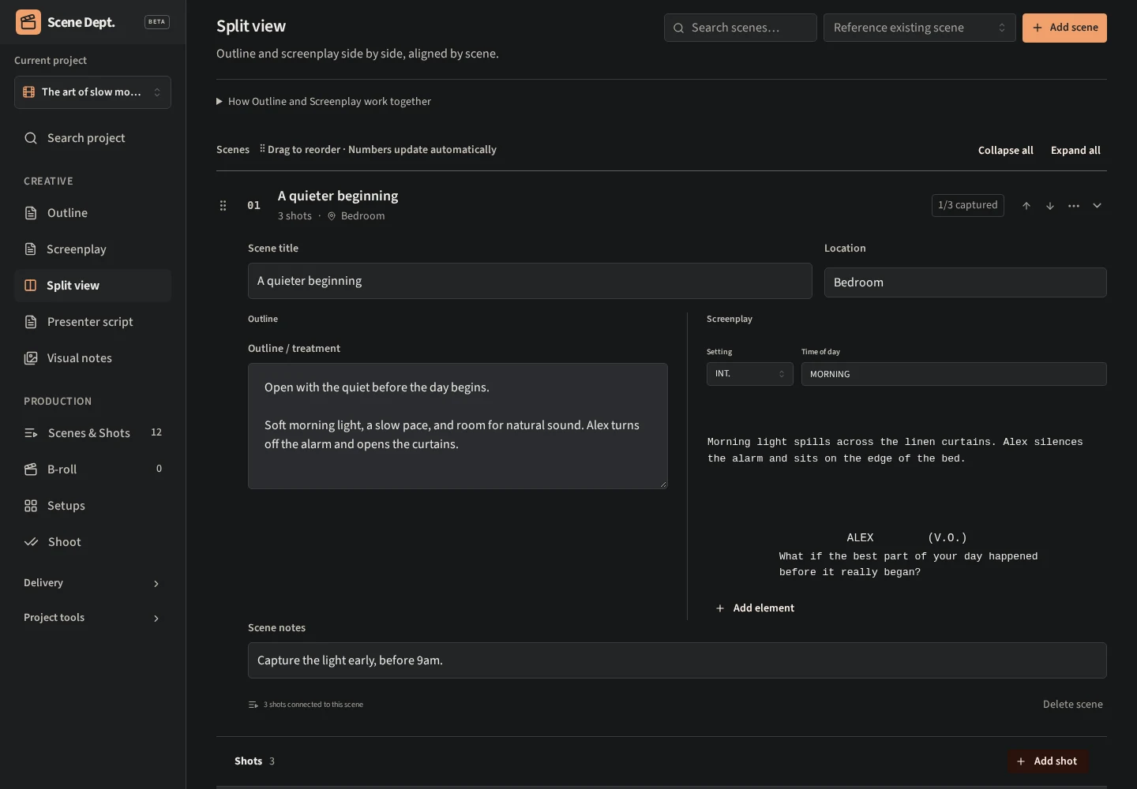Expand the Delivery section
This screenshot has width=1137, height=789.
click(92, 583)
